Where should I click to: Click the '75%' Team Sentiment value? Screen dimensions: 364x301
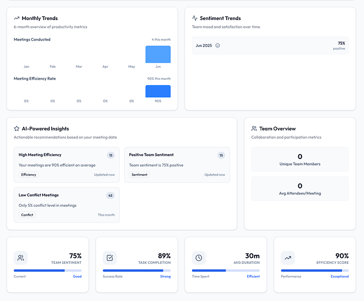[75, 256]
